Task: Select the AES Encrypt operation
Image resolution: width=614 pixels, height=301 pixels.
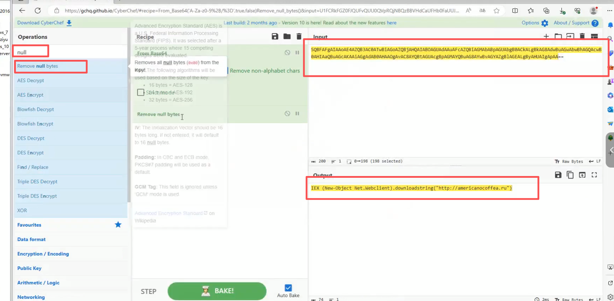Action: pos(71,95)
